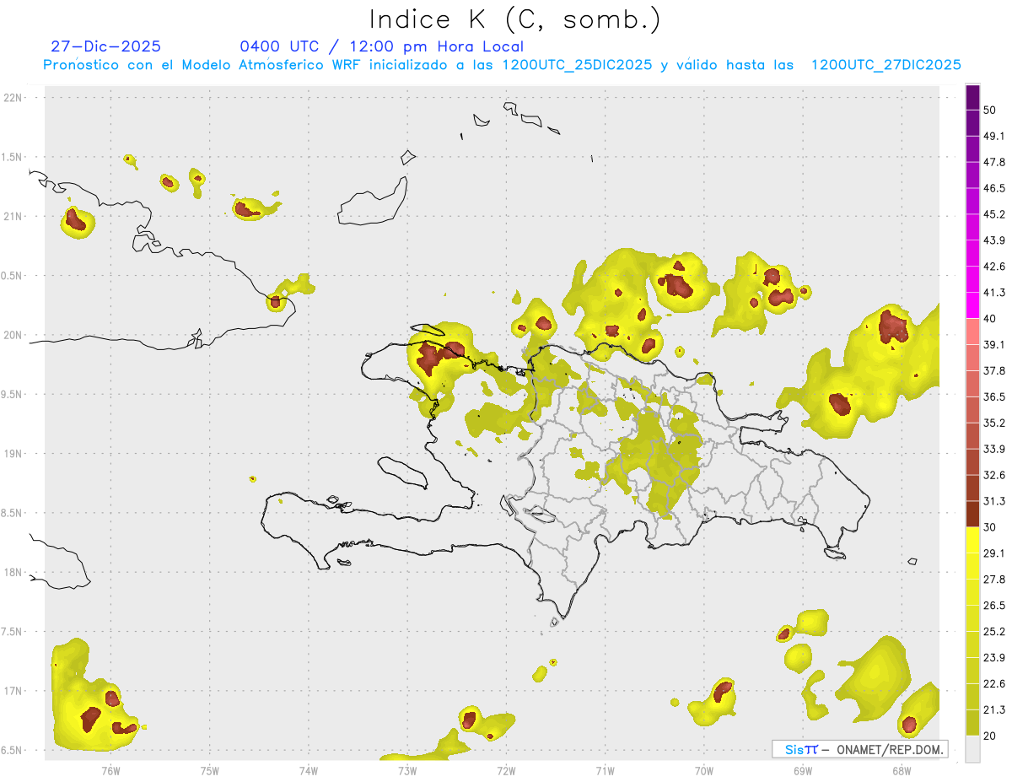Click the "69W" longitude label

pos(803,771)
